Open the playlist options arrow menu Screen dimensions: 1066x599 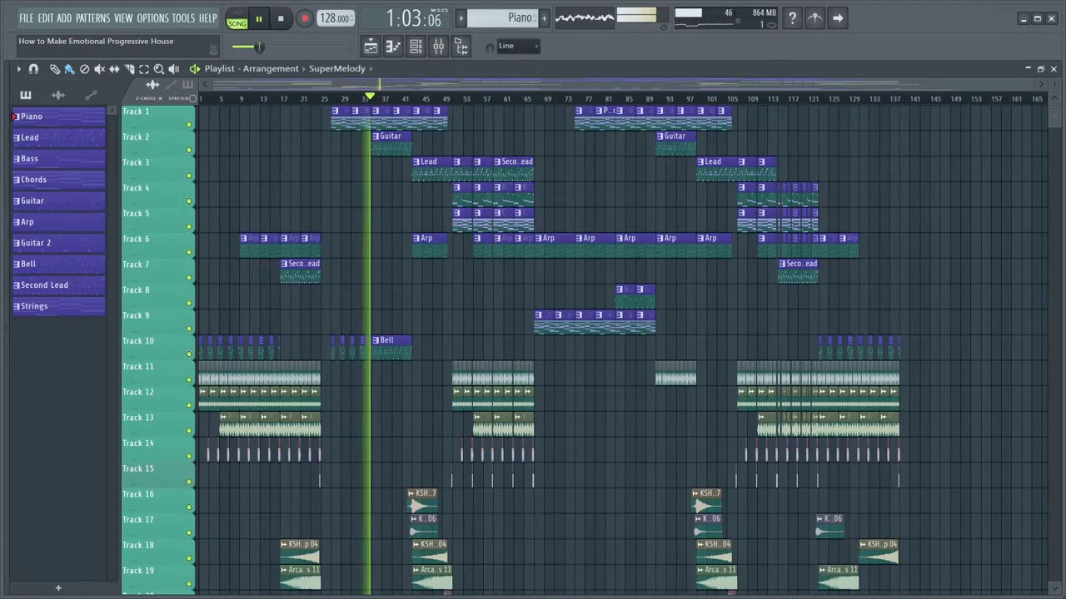point(18,69)
